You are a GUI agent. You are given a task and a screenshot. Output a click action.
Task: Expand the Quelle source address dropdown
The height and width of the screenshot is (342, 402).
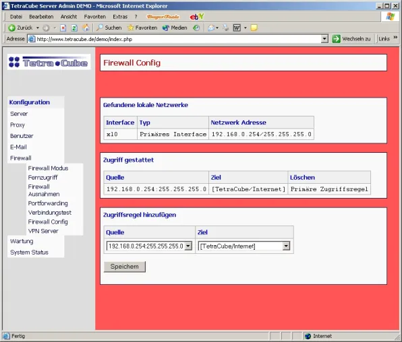click(188, 246)
